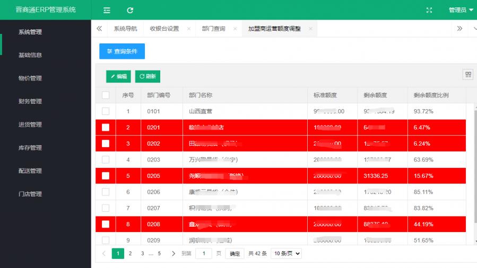Image resolution: width=477 pixels, height=268 pixels.
Task: Close the 部门查询 tab
Action: click(x=235, y=29)
